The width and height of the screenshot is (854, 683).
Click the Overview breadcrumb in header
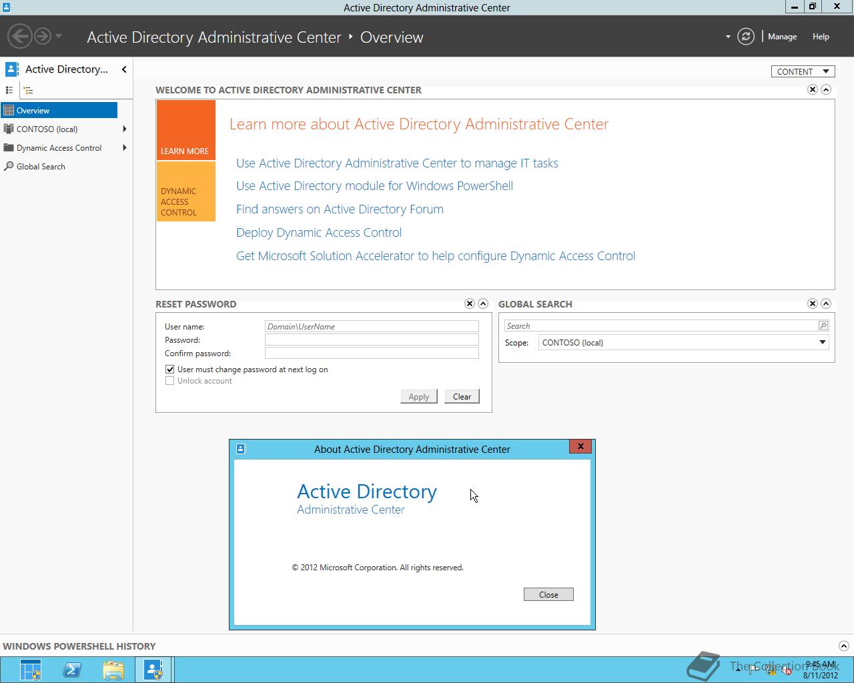pyautogui.click(x=392, y=37)
